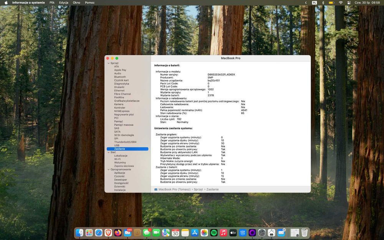
Task: Click the Informacje o baterii heading
Action: click(x=167, y=66)
